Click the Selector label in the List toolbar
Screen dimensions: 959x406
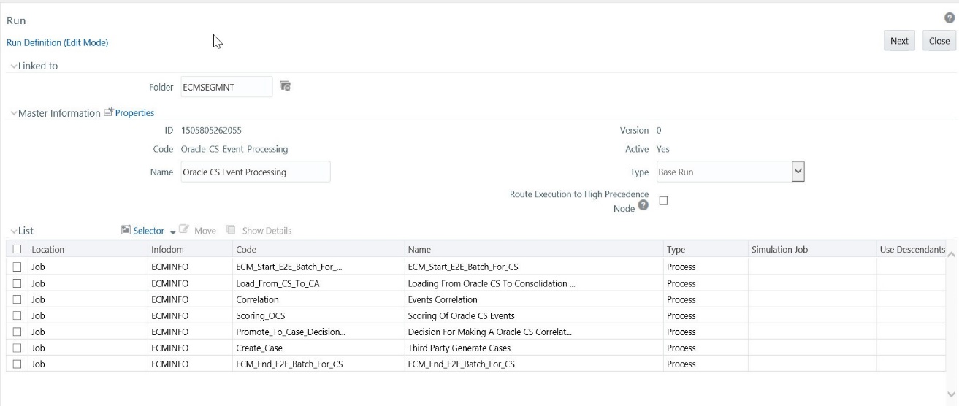point(148,231)
